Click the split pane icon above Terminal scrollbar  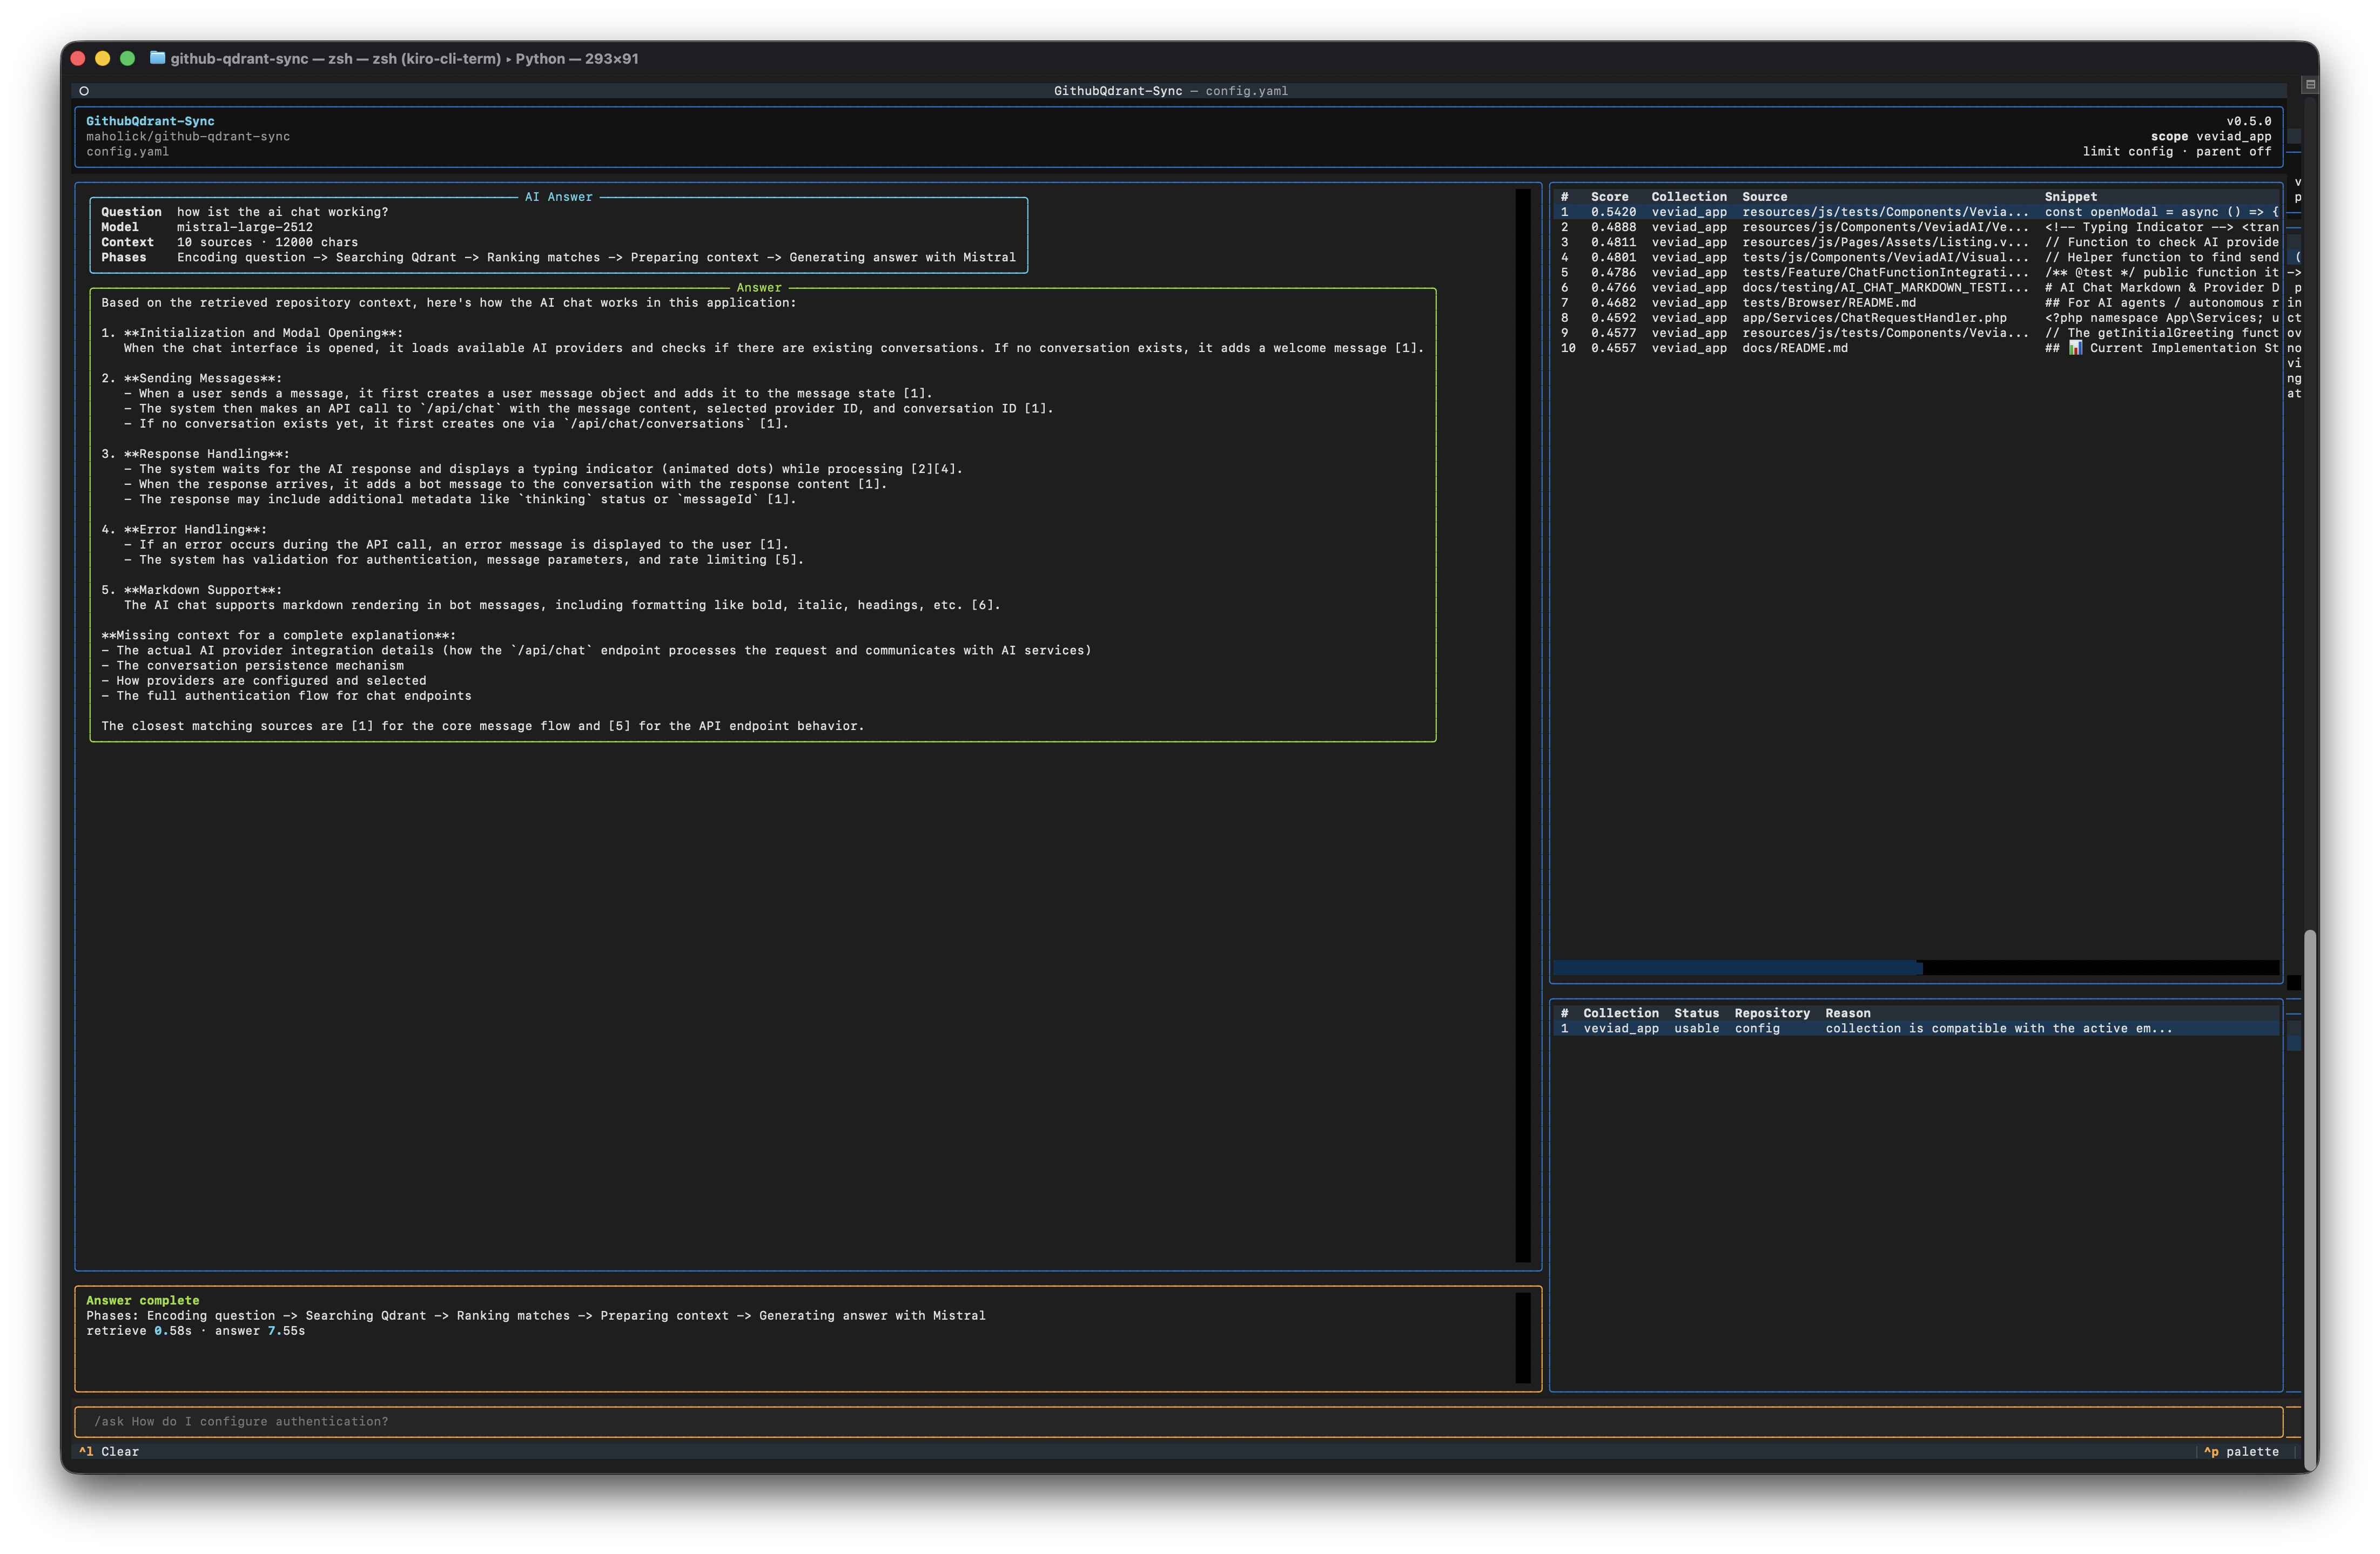point(2310,85)
